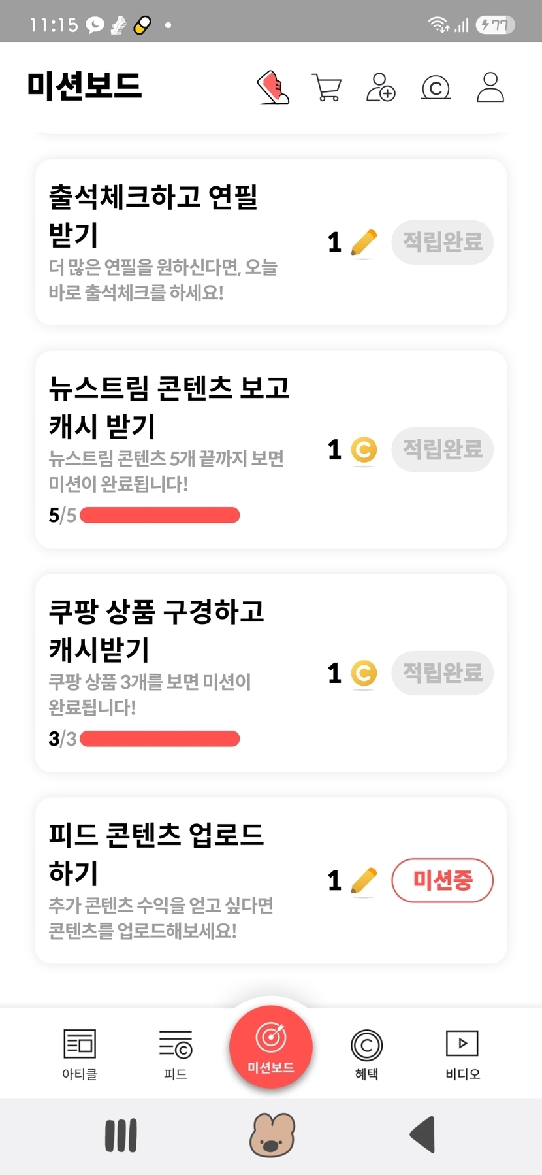Open the 비디오 tab
Image resolution: width=542 pixels, height=1175 pixels.
[462, 1054]
